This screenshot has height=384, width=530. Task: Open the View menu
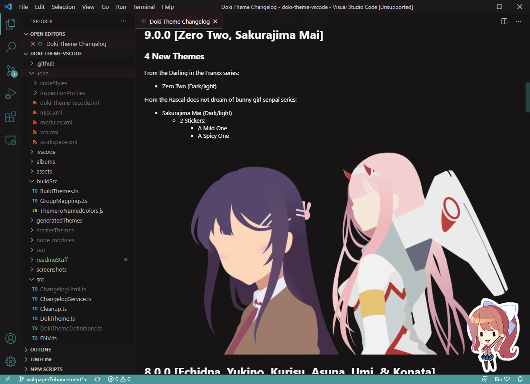point(88,7)
